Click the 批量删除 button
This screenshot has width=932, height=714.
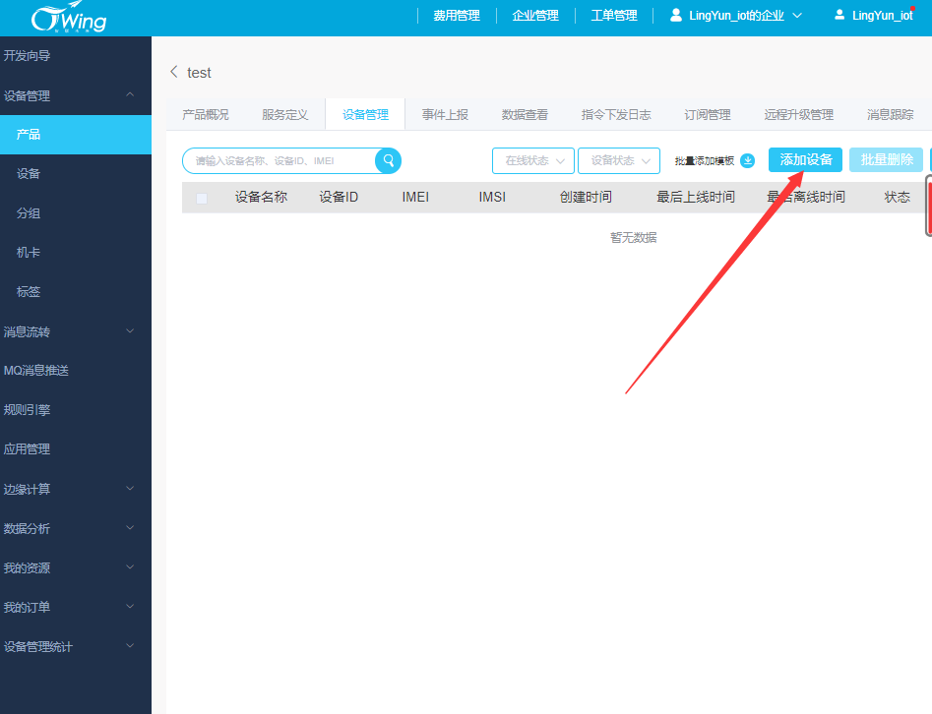point(885,158)
